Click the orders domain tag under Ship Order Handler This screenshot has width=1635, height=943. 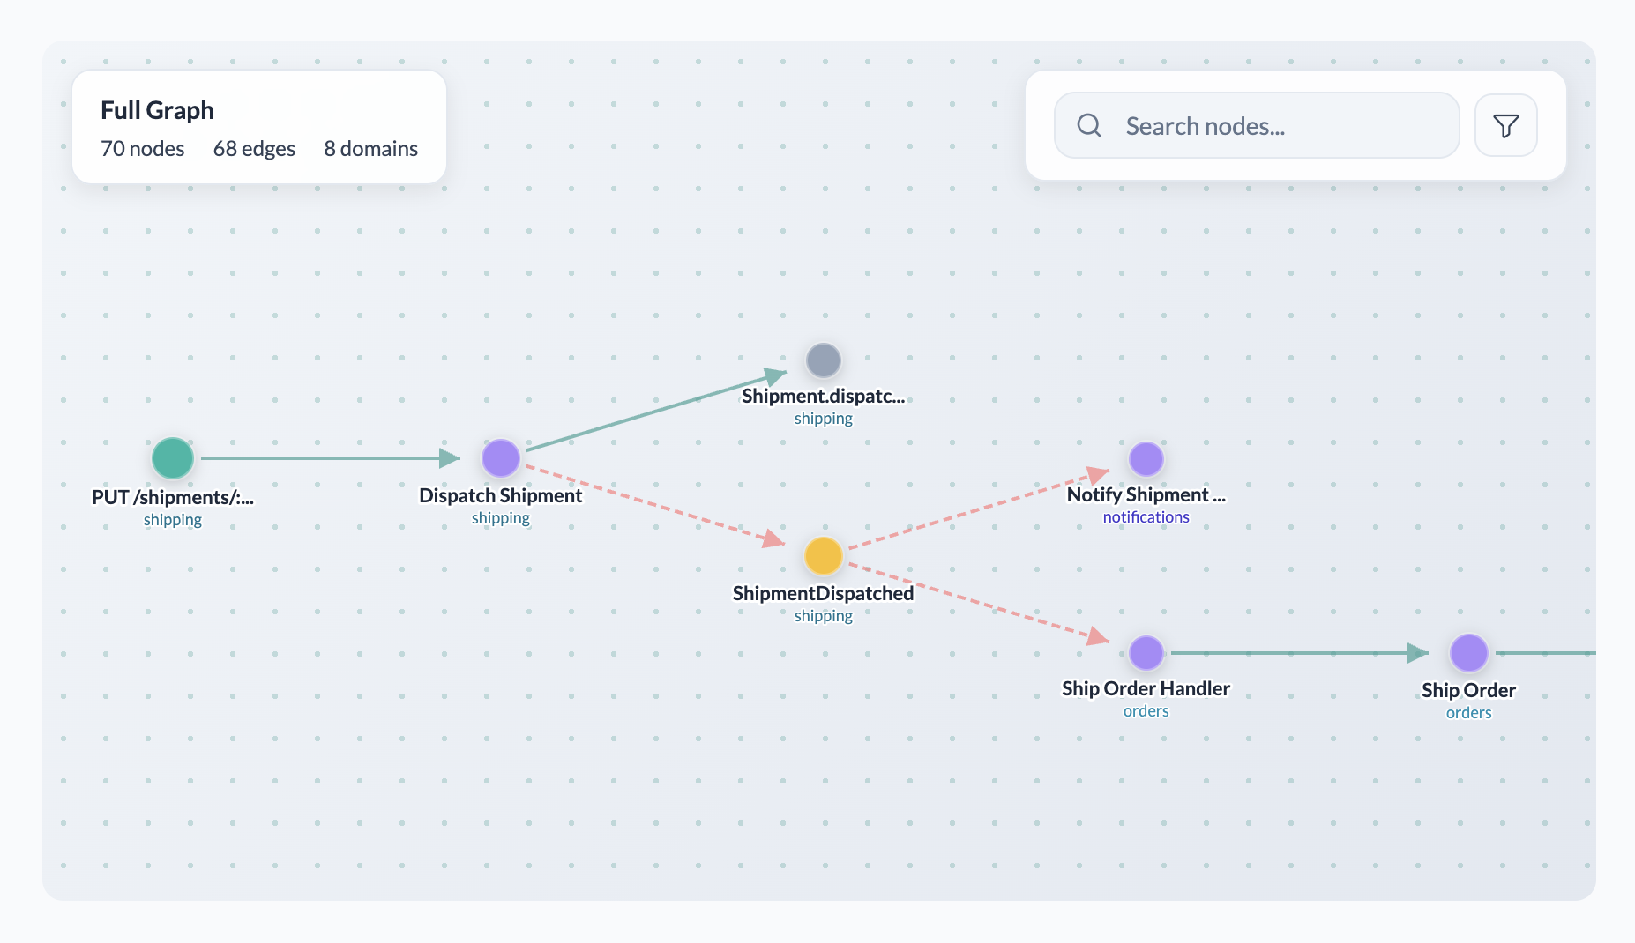pyautogui.click(x=1145, y=710)
